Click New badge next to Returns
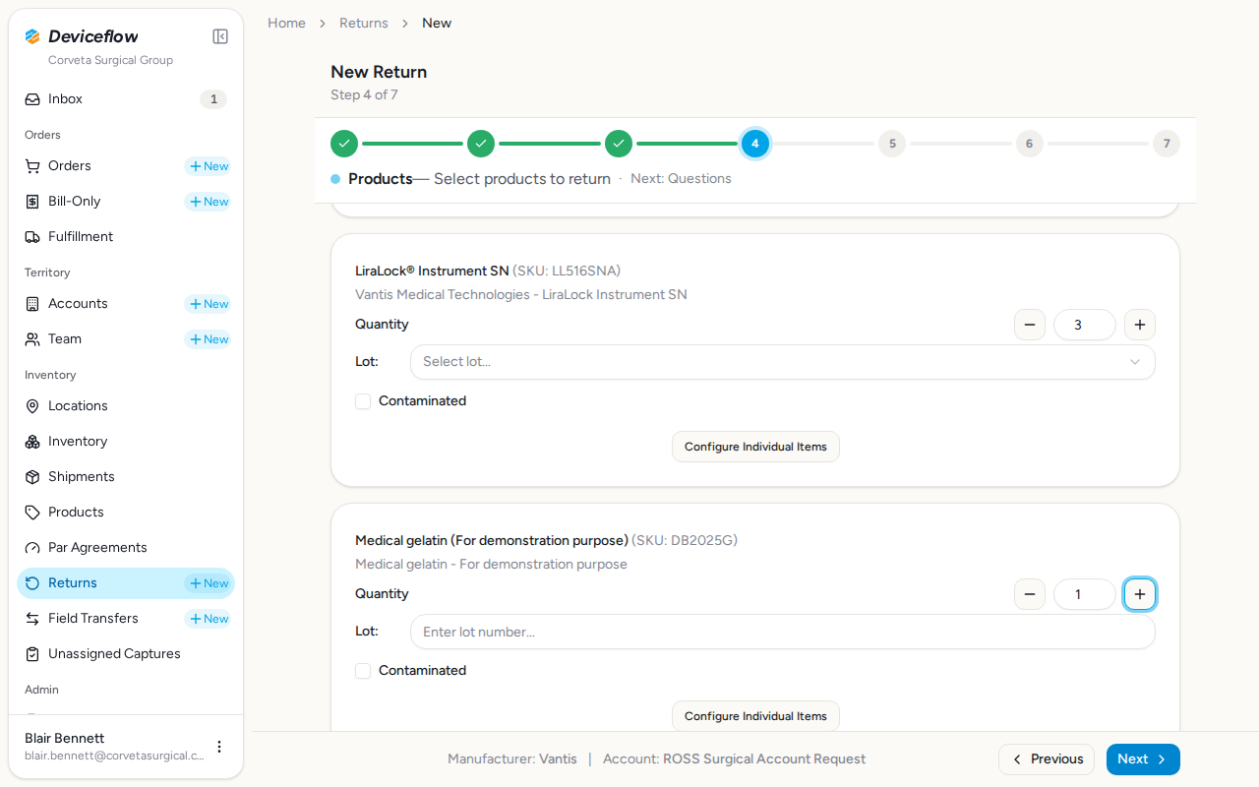This screenshot has height=787, width=1259. tap(209, 583)
